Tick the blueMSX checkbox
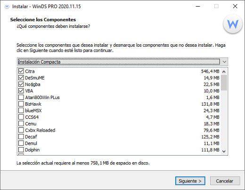 (21, 110)
